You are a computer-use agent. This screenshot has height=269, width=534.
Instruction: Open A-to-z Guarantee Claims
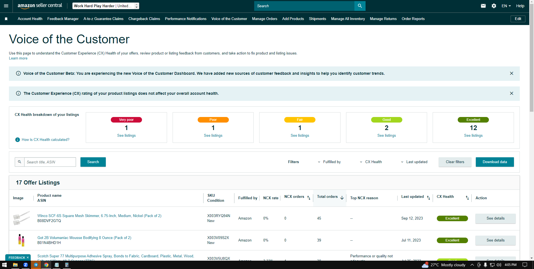coord(103,19)
